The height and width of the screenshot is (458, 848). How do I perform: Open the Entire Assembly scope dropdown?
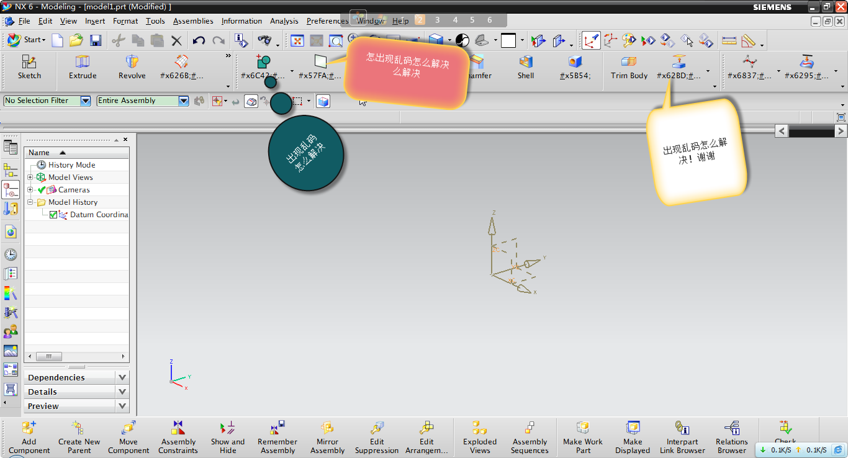(x=183, y=101)
